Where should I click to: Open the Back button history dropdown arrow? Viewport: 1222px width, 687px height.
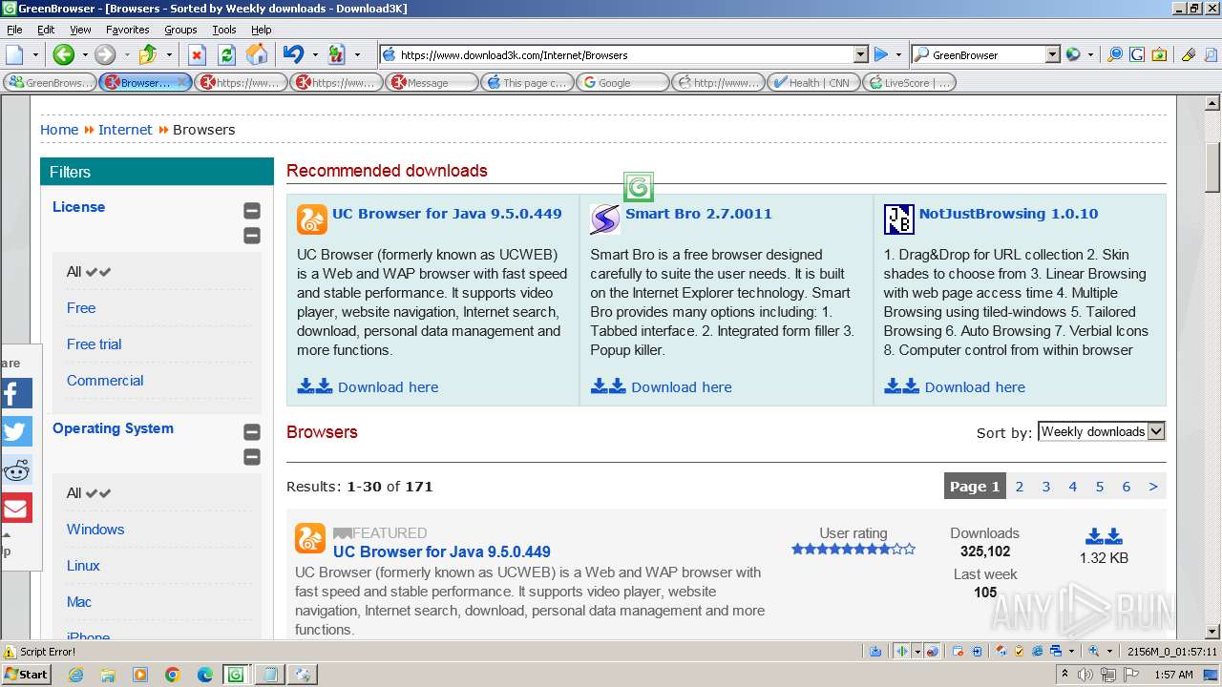click(x=83, y=54)
